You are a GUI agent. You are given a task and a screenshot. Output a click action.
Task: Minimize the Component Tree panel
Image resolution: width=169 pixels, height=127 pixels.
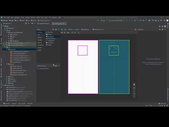coord(58,66)
